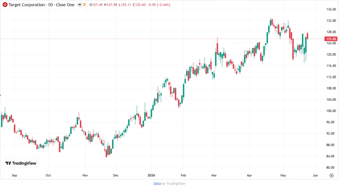Click the Feb label on the time axis
Screen dimensions: 339x188
pos(183,175)
